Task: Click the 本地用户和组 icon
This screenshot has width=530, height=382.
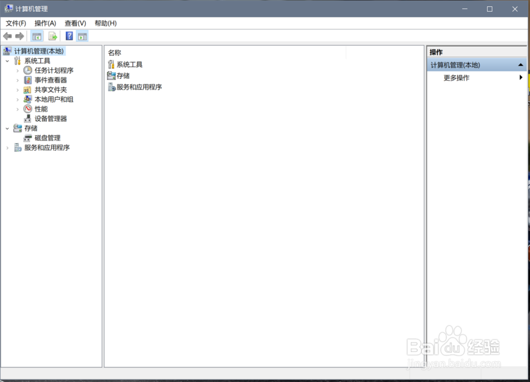Action: [28, 99]
